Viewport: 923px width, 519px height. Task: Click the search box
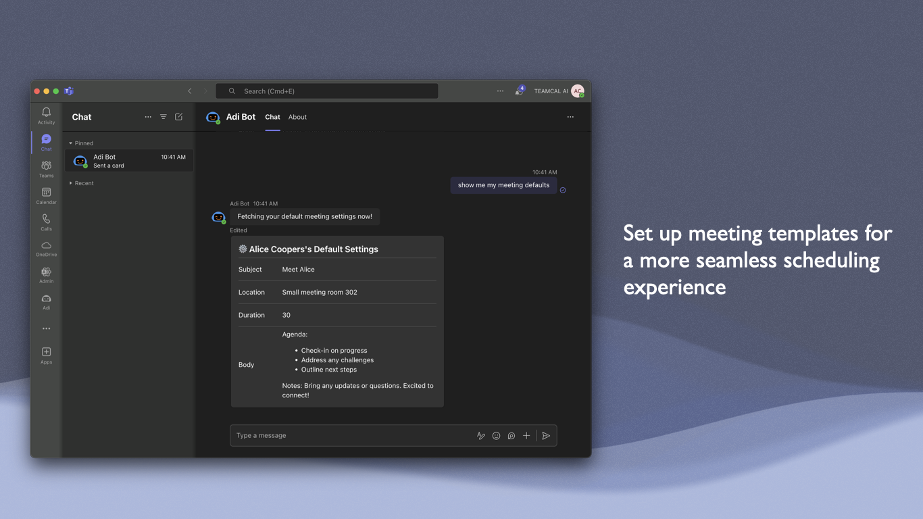tap(327, 91)
